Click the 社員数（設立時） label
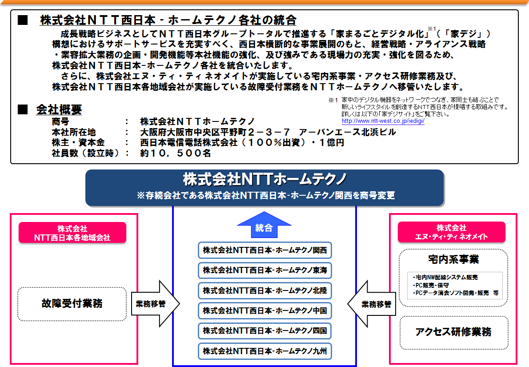The width and height of the screenshot is (529, 367). tap(87, 153)
